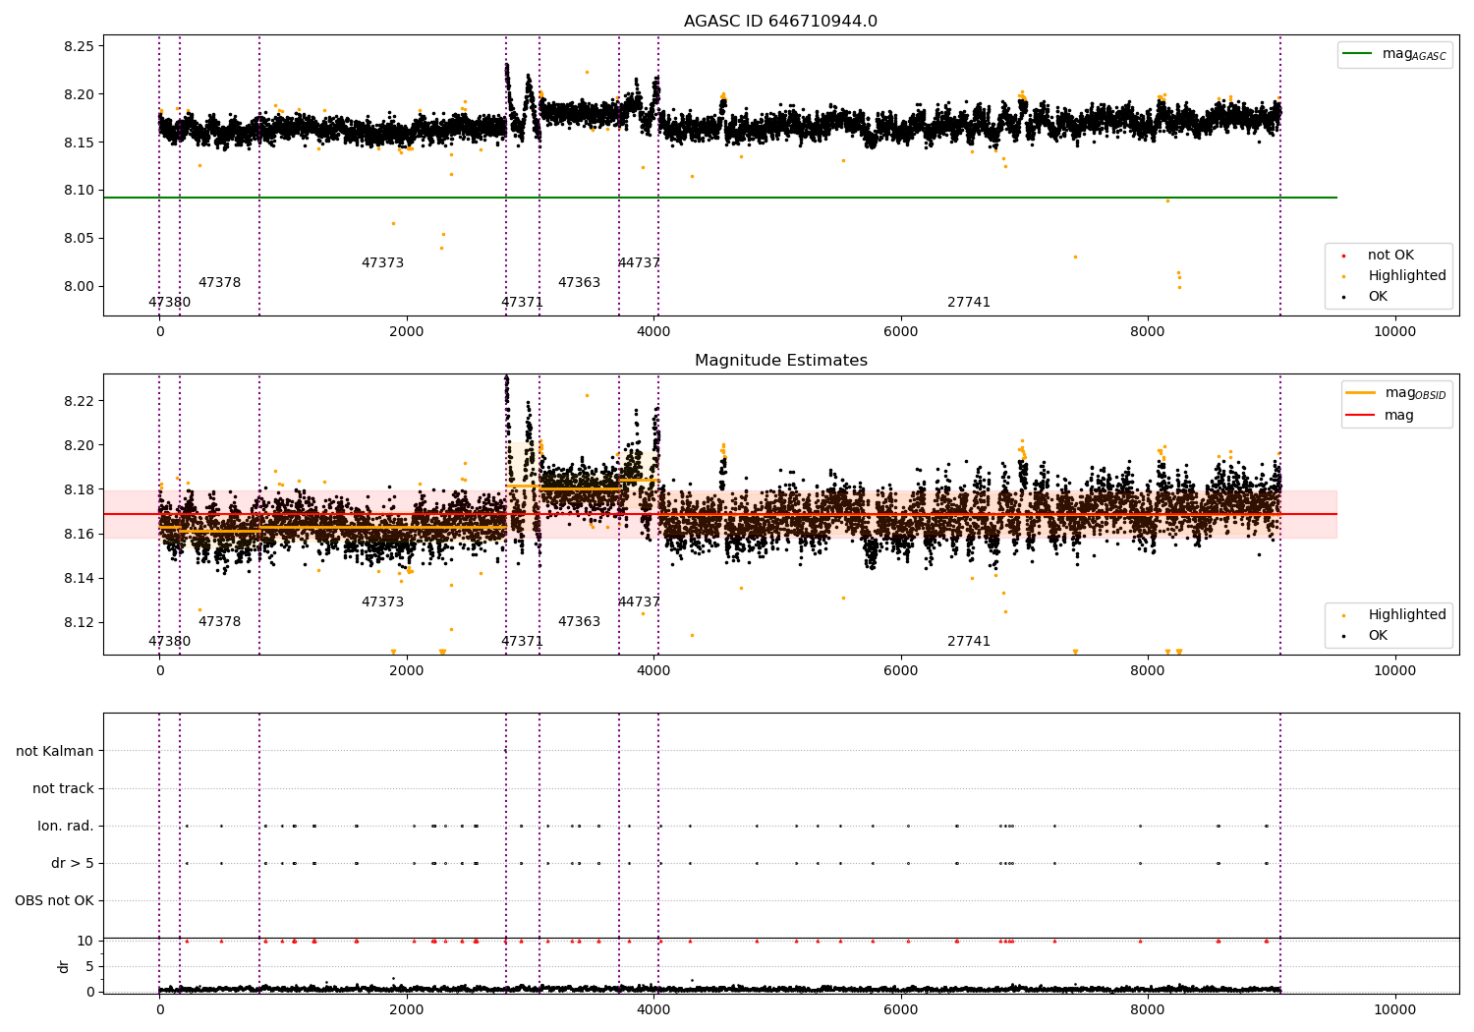This screenshot has width=1474, height=1032.
Task: Click the 8.12 y-axis tick in middle plot
Action: point(79,622)
